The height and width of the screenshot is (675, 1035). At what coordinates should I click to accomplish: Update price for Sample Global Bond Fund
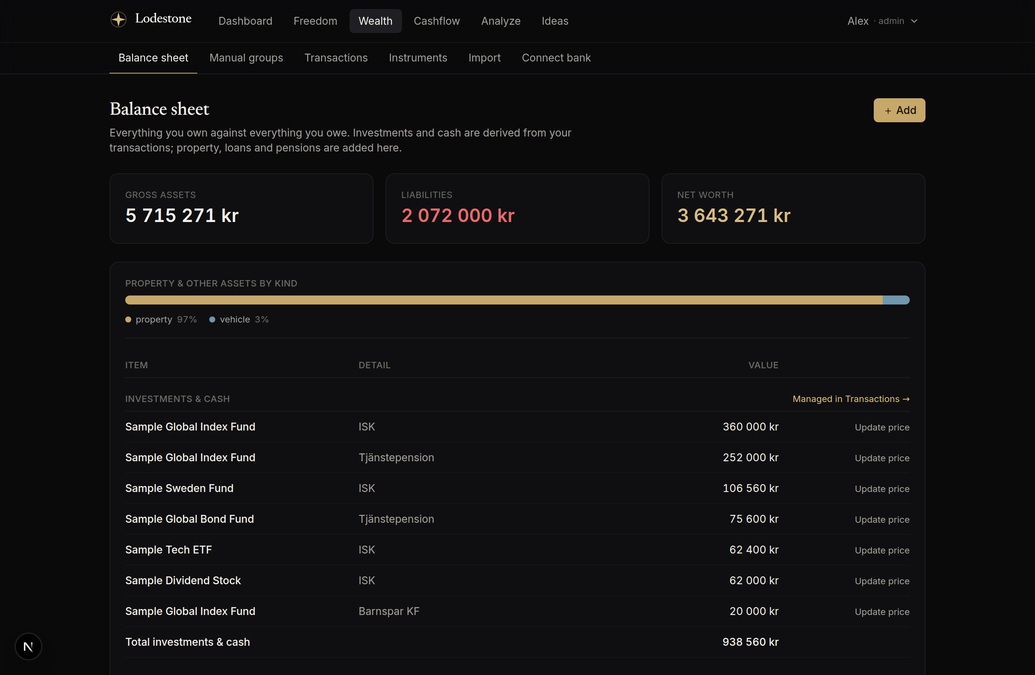pyautogui.click(x=882, y=519)
